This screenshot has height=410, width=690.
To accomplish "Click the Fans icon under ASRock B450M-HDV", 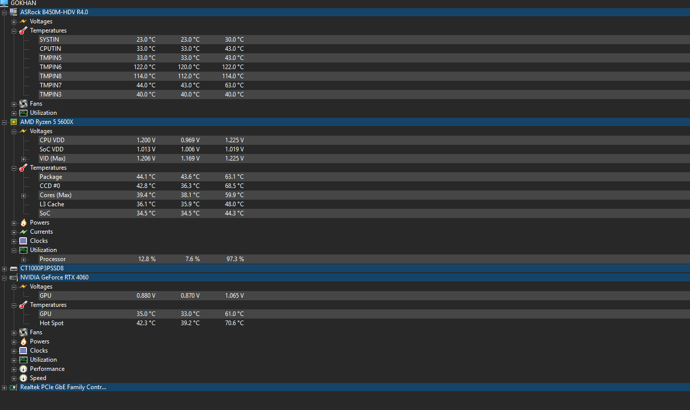I will [23, 104].
